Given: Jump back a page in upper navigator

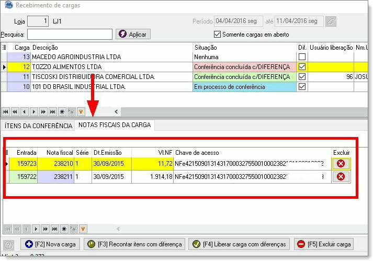Looking at the screenshot, I should pos(15,111).
